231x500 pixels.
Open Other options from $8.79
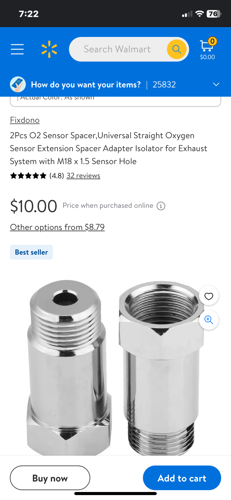pyautogui.click(x=57, y=227)
